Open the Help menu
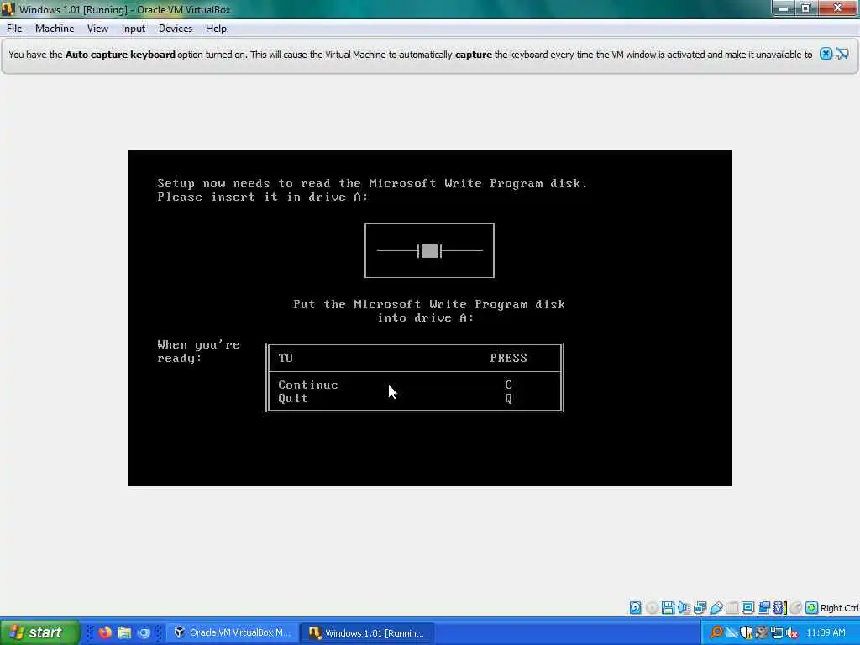The height and width of the screenshot is (645, 860). (x=216, y=29)
